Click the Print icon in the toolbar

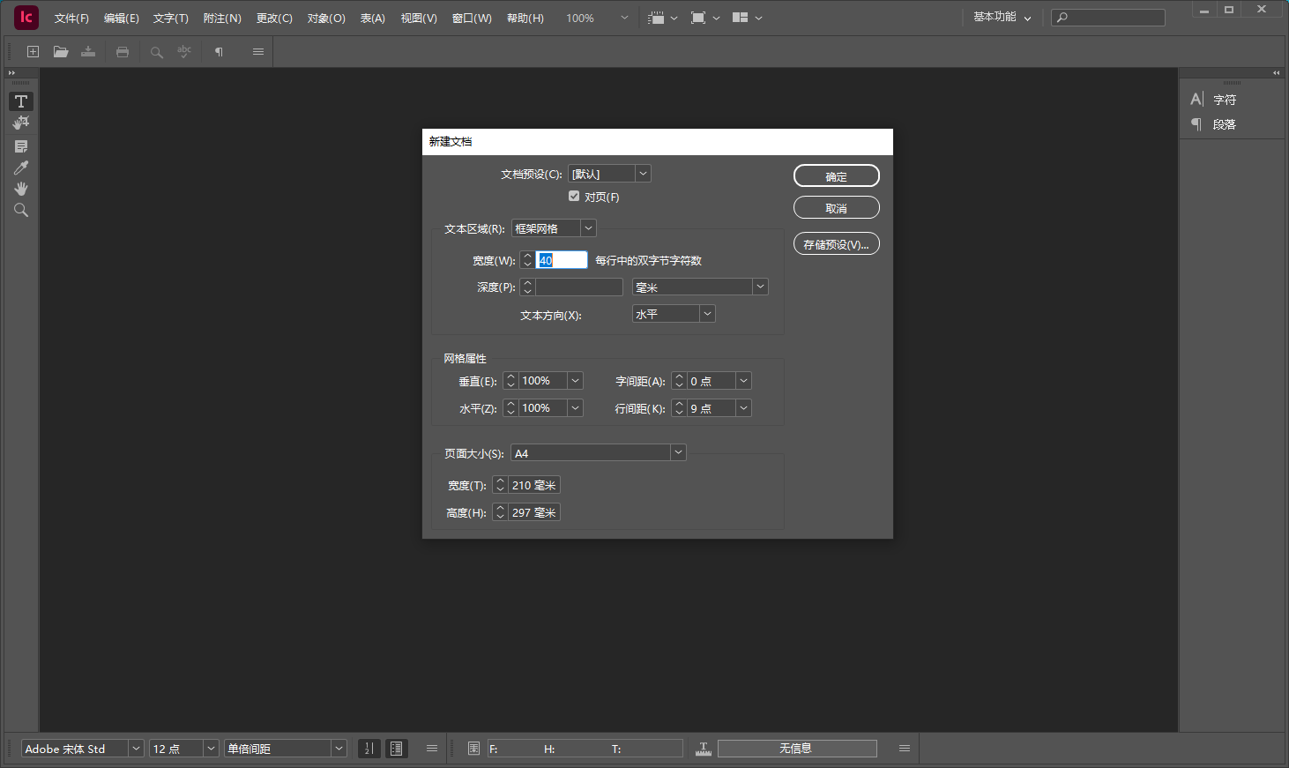coord(123,52)
